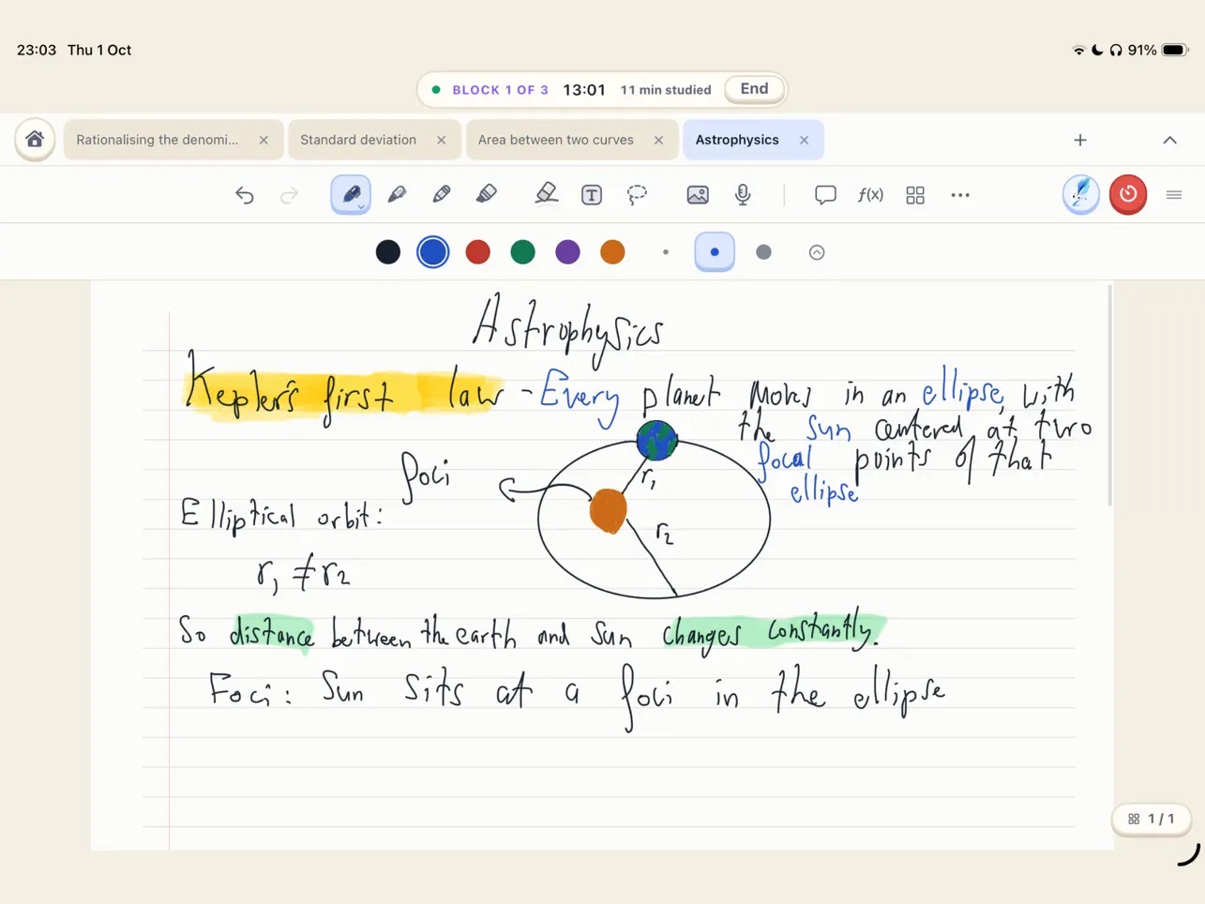Image resolution: width=1205 pixels, height=904 pixels.
Task: Undo the last stroke
Action: point(245,195)
